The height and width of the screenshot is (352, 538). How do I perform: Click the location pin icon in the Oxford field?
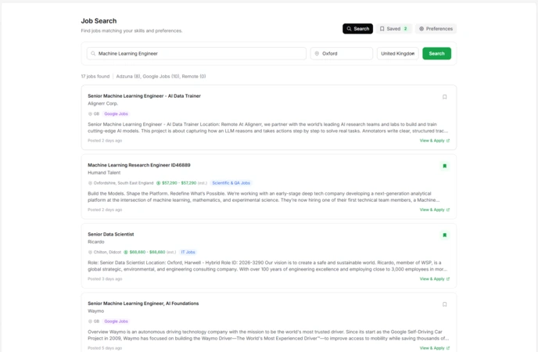click(x=317, y=53)
